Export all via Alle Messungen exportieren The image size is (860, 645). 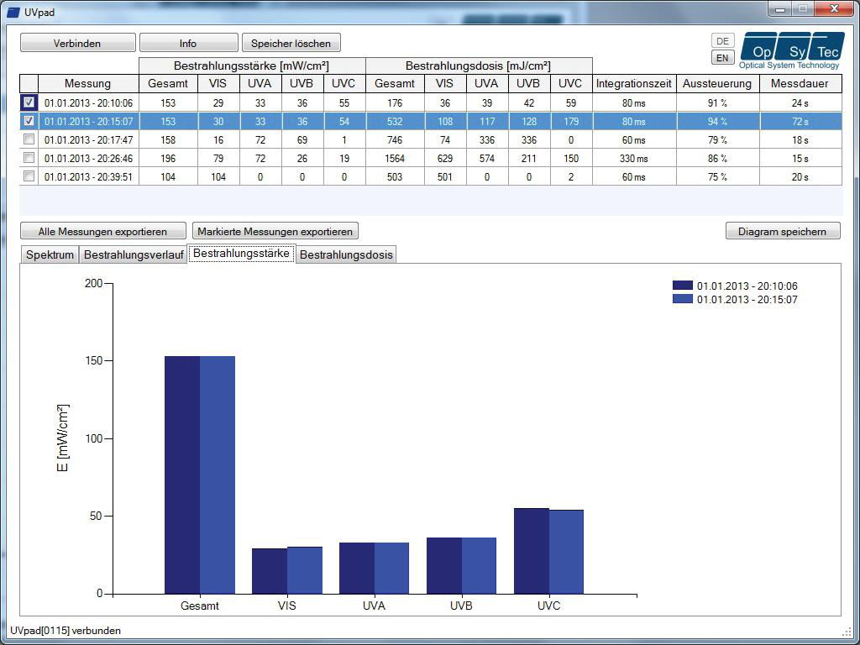103,232
